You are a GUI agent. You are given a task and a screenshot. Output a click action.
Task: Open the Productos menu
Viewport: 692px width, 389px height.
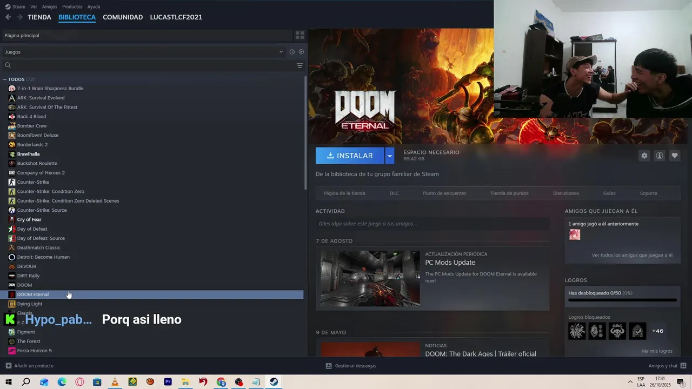click(x=72, y=6)
